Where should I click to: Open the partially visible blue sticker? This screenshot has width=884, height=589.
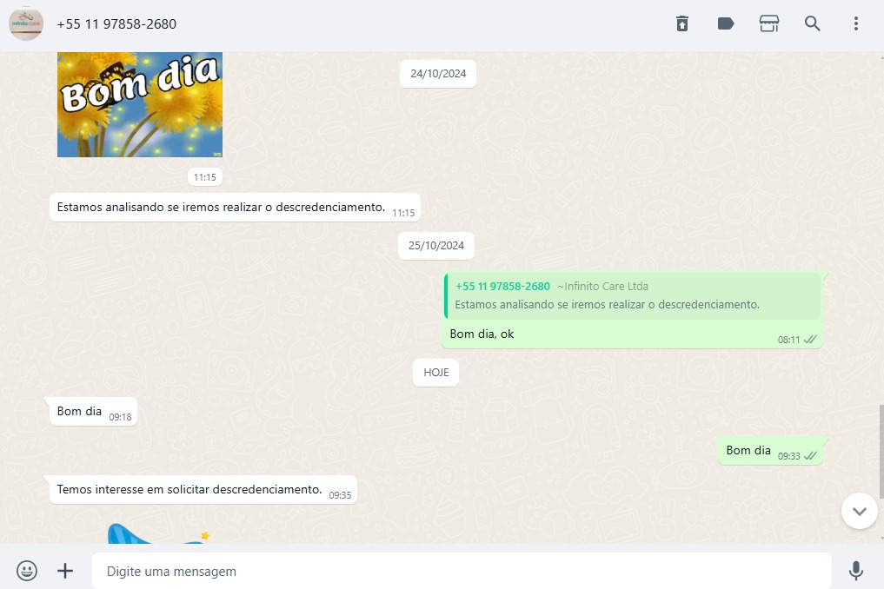point(159,533)
